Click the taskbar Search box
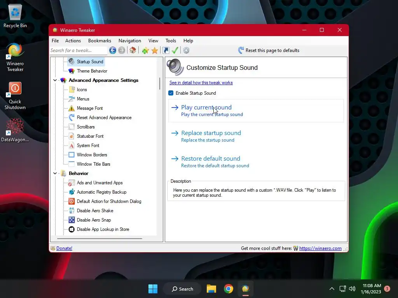 (x=183, y=289)
